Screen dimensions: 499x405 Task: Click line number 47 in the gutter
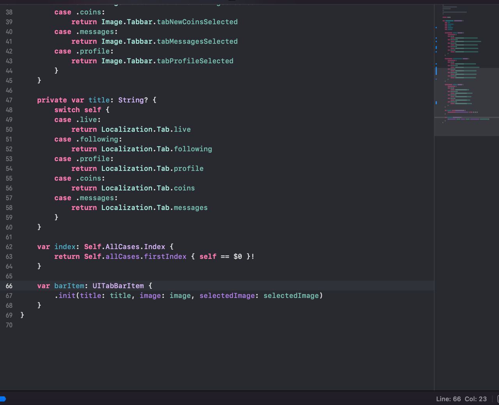tap(9, 100)
